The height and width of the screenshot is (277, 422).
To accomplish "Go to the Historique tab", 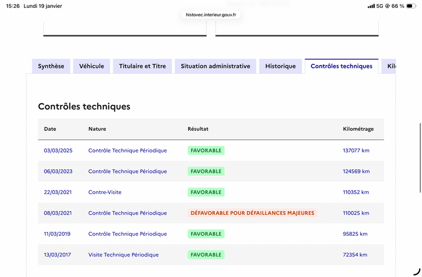I will click(x=281, y=66).
